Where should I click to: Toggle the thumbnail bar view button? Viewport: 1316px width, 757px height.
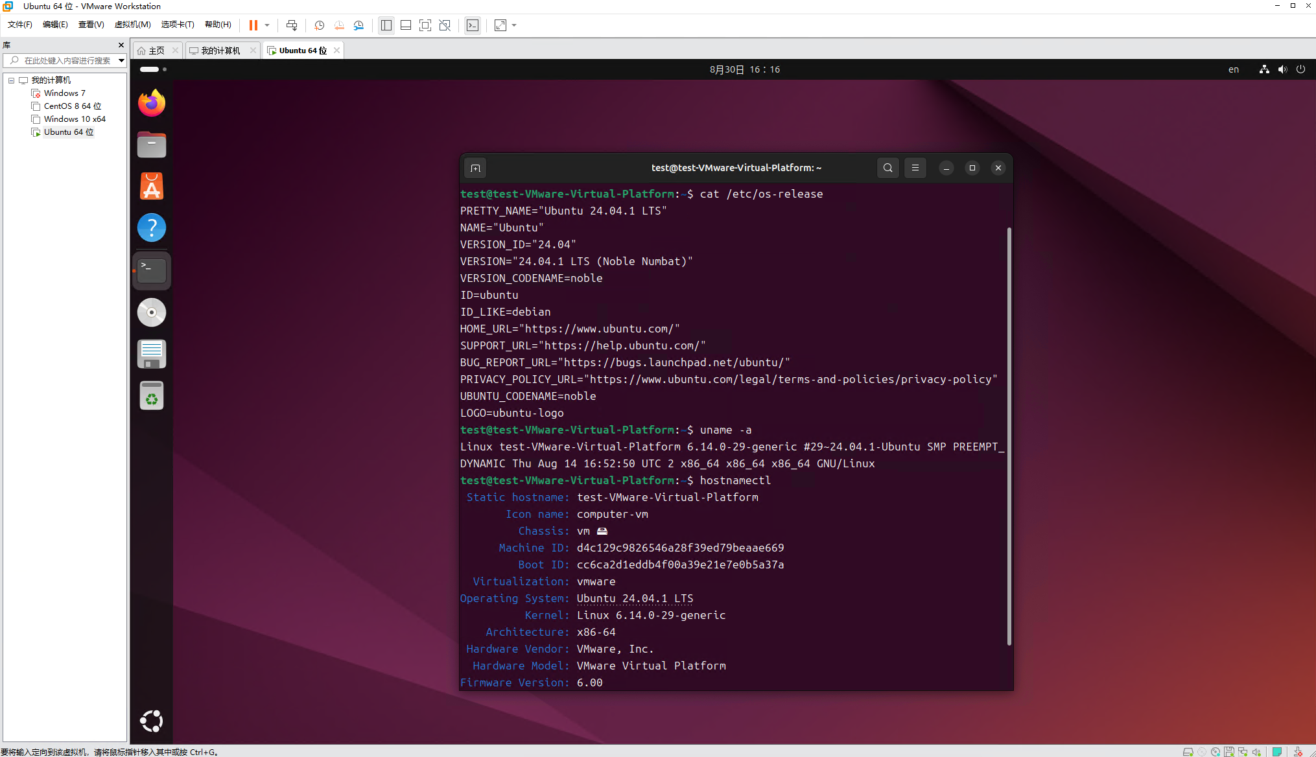[406, 25]
